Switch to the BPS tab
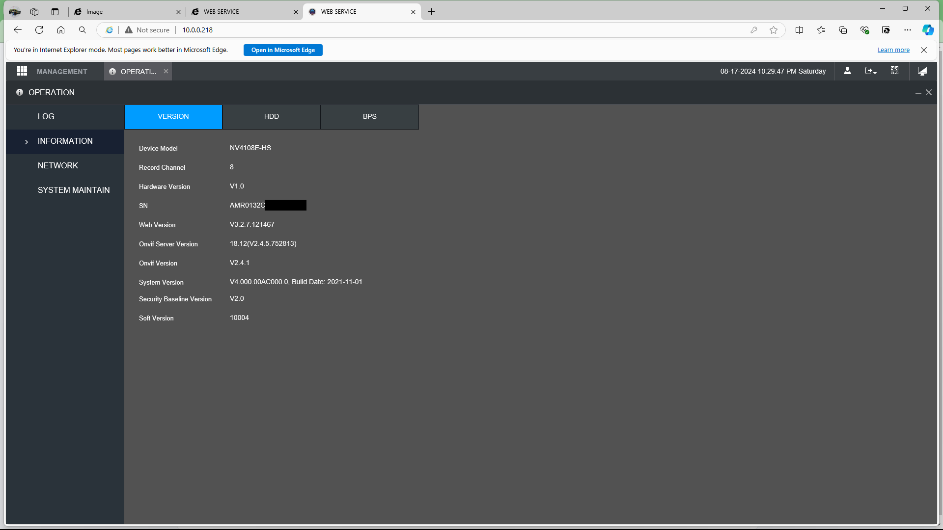943x530 pixels. pyautogui.click(x=370, y=117)
